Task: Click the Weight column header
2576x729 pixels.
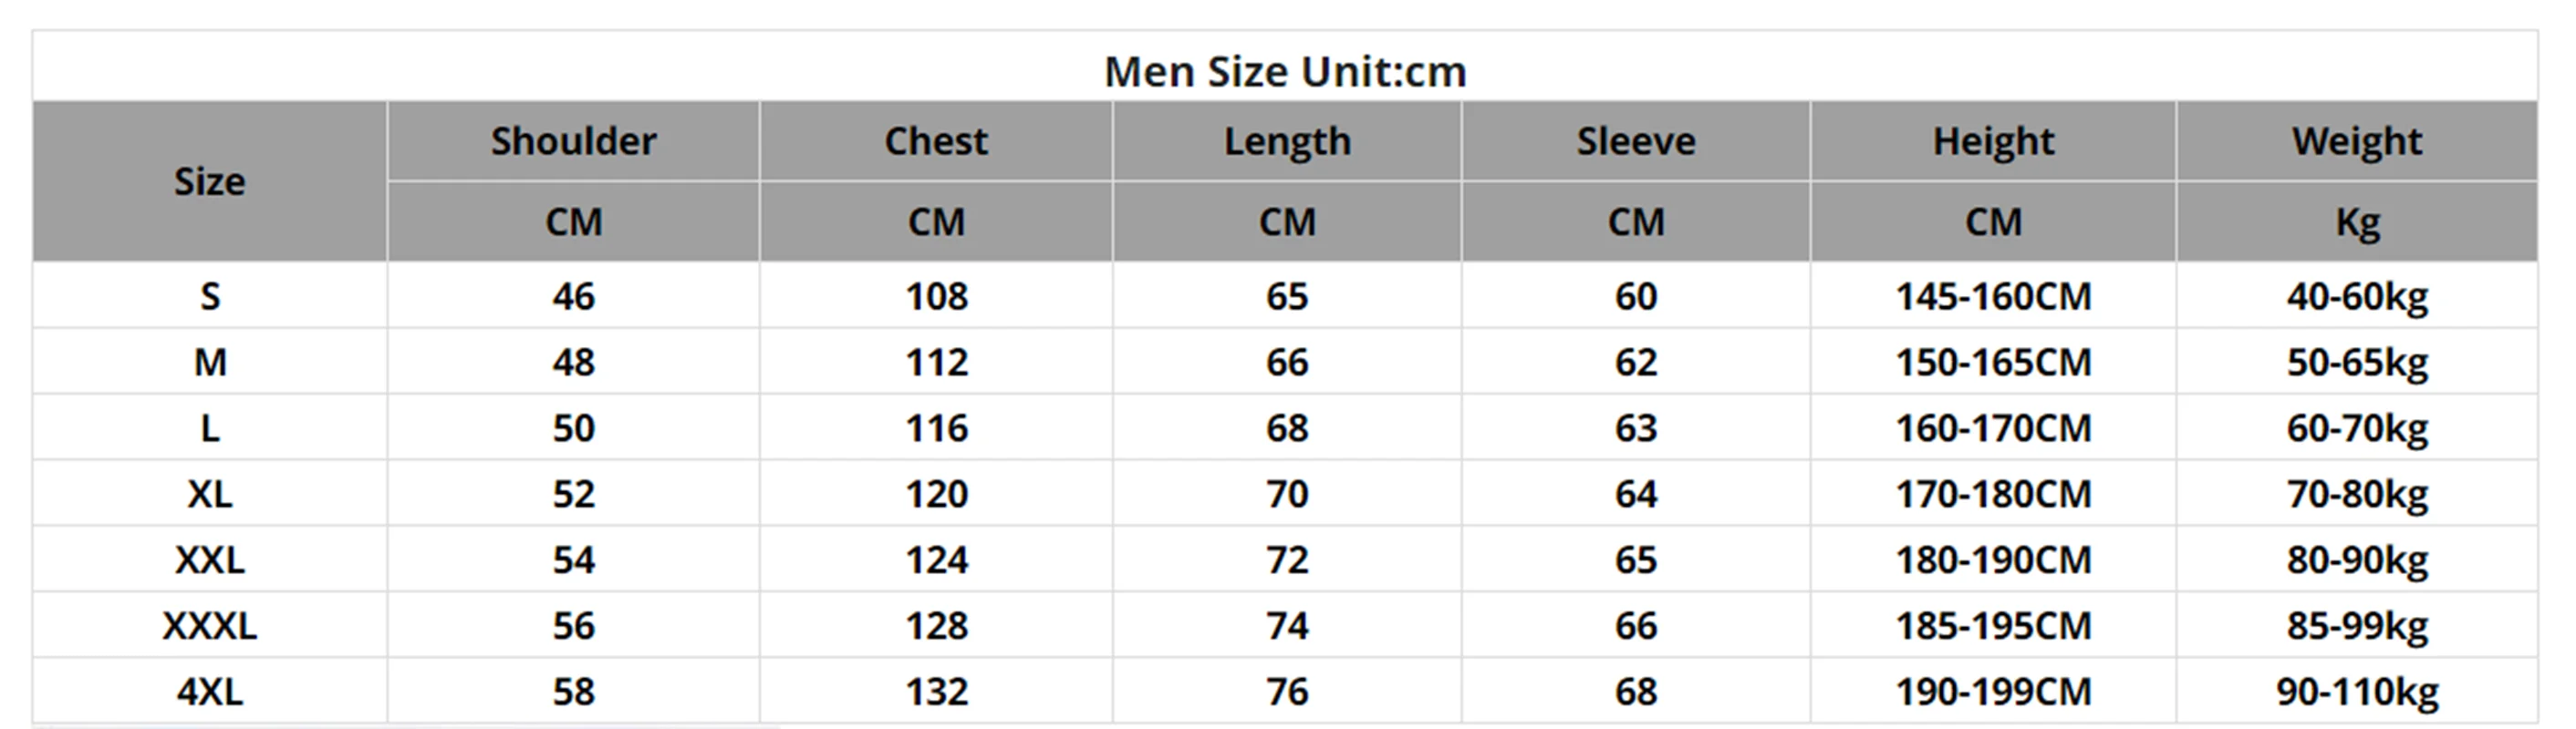Action: pyautogui.click(x=2357, y=141)
